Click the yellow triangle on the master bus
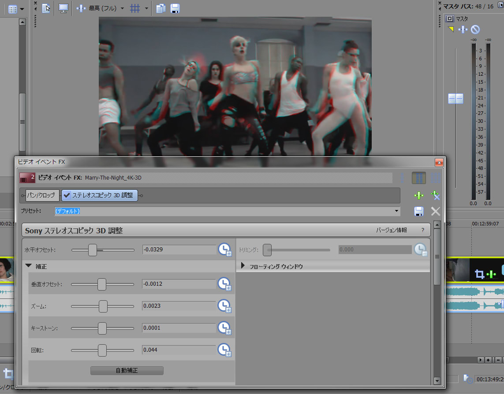This screenshot has width=504, height=394. click(451, 29)
